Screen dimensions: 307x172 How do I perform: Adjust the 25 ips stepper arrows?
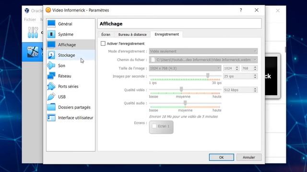[x=255, y=76]
